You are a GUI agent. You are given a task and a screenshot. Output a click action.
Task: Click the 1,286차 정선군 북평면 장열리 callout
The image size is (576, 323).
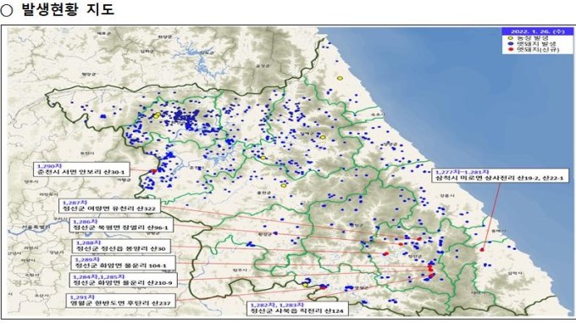coord(122,225)
